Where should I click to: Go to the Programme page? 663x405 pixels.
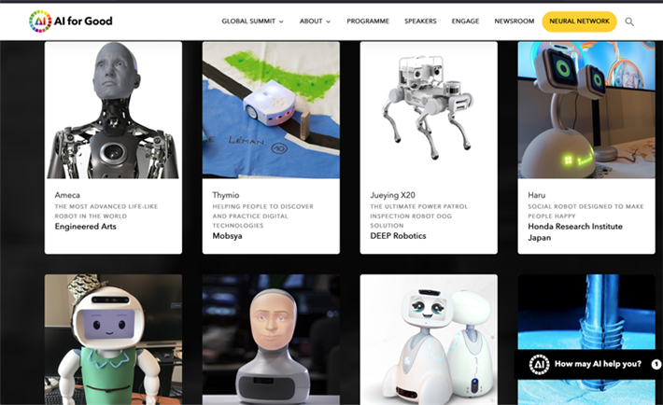tap(368, 21)
